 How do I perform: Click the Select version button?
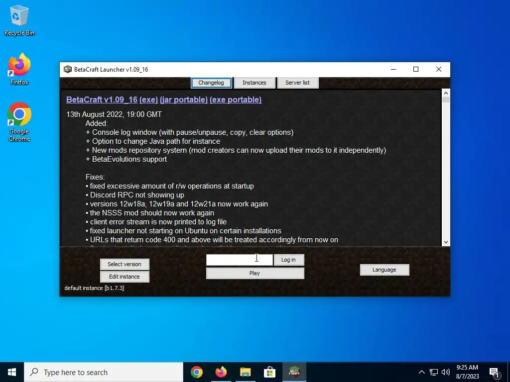(125, 264)
